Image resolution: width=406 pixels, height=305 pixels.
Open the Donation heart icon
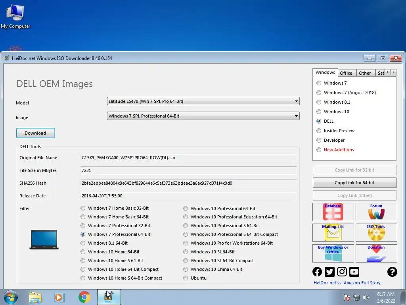pyautogui.click(x=376, y=253)
